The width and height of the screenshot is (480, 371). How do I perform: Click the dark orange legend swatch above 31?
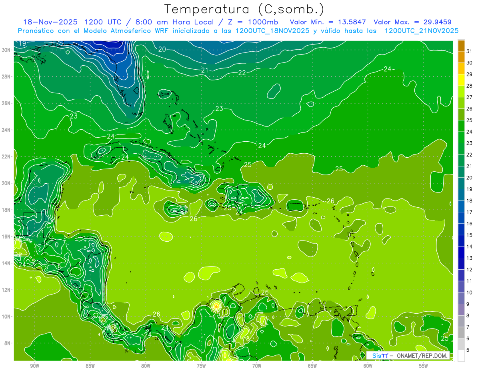point(461,45)
